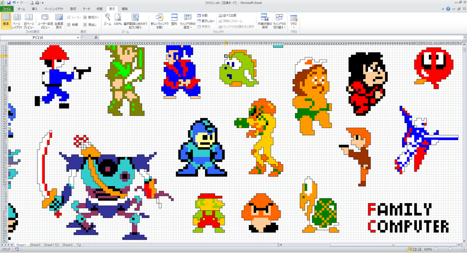Switch to ページレイアウト page layout view
The width and height of the screenshot is (467, 253).
point(17,21)
